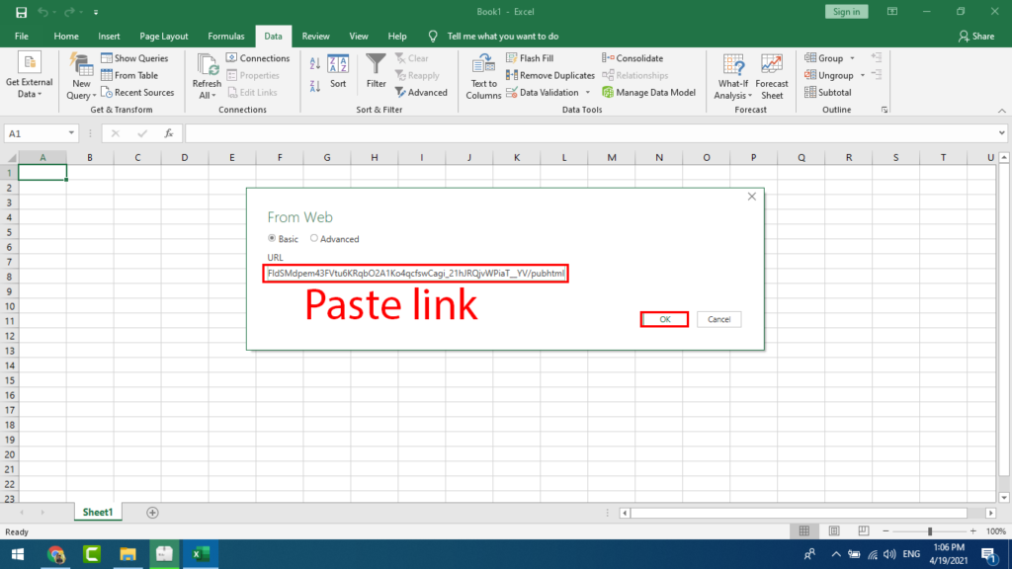This screenshot has width=1012, height=569.
Task: Open What-If Analysis menu
Action: [734, 76]
